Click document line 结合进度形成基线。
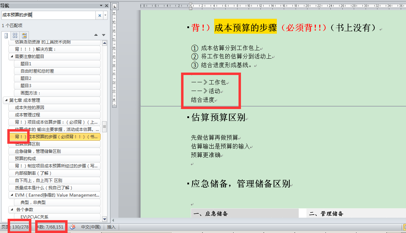 click(227, 65)
